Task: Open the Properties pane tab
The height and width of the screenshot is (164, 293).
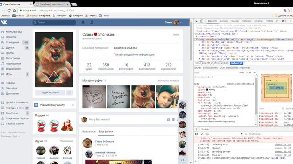Action: point(244,68)
